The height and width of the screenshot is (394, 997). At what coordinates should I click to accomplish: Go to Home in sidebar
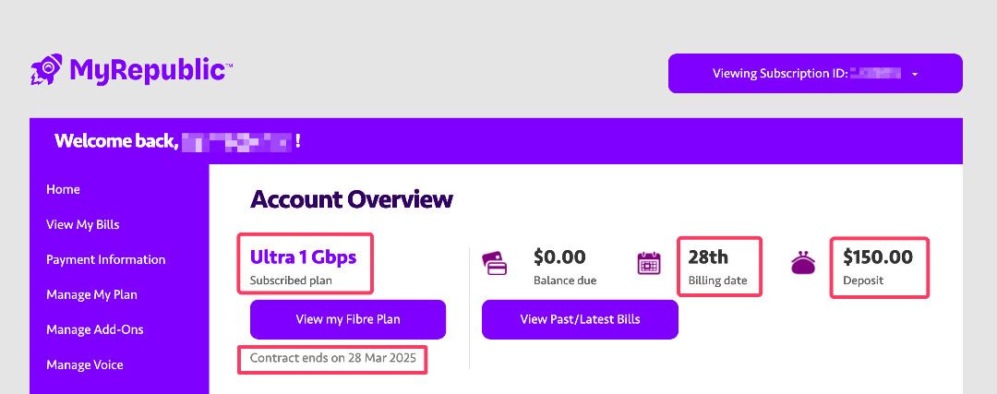click(63, 189)
